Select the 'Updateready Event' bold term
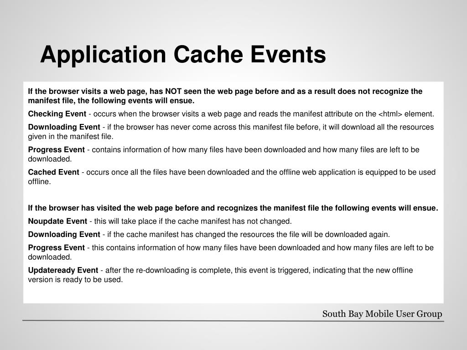467x350 pixels. [x=63, y=270]
